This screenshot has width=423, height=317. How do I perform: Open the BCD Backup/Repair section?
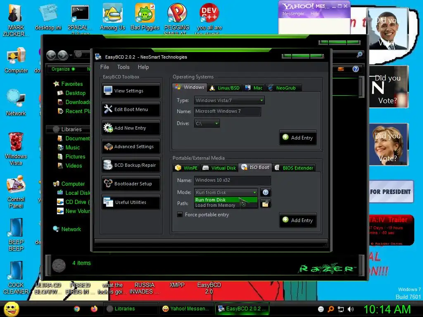click(x=131, y=165)
